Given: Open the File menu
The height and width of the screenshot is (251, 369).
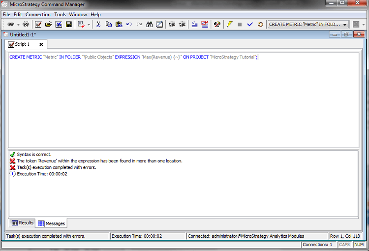Looking at the screenshot, I should click(x=6, y=15).
